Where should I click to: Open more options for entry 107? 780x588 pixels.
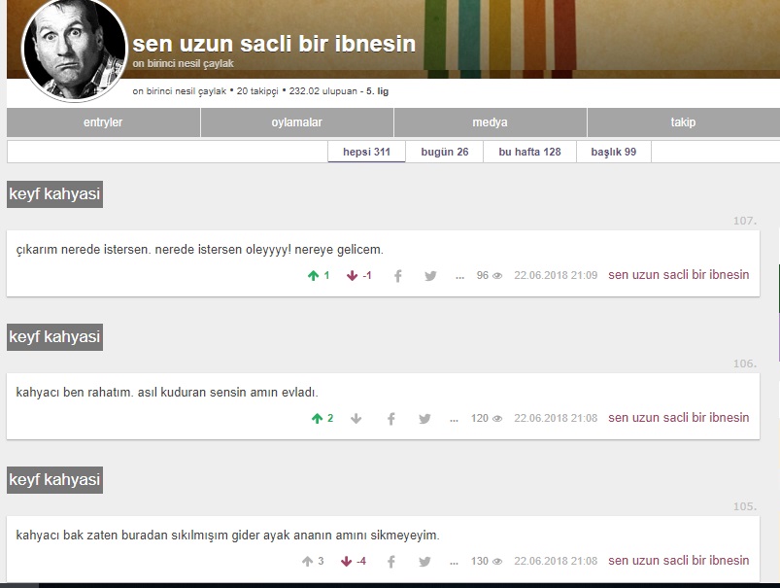pos(459,276)
